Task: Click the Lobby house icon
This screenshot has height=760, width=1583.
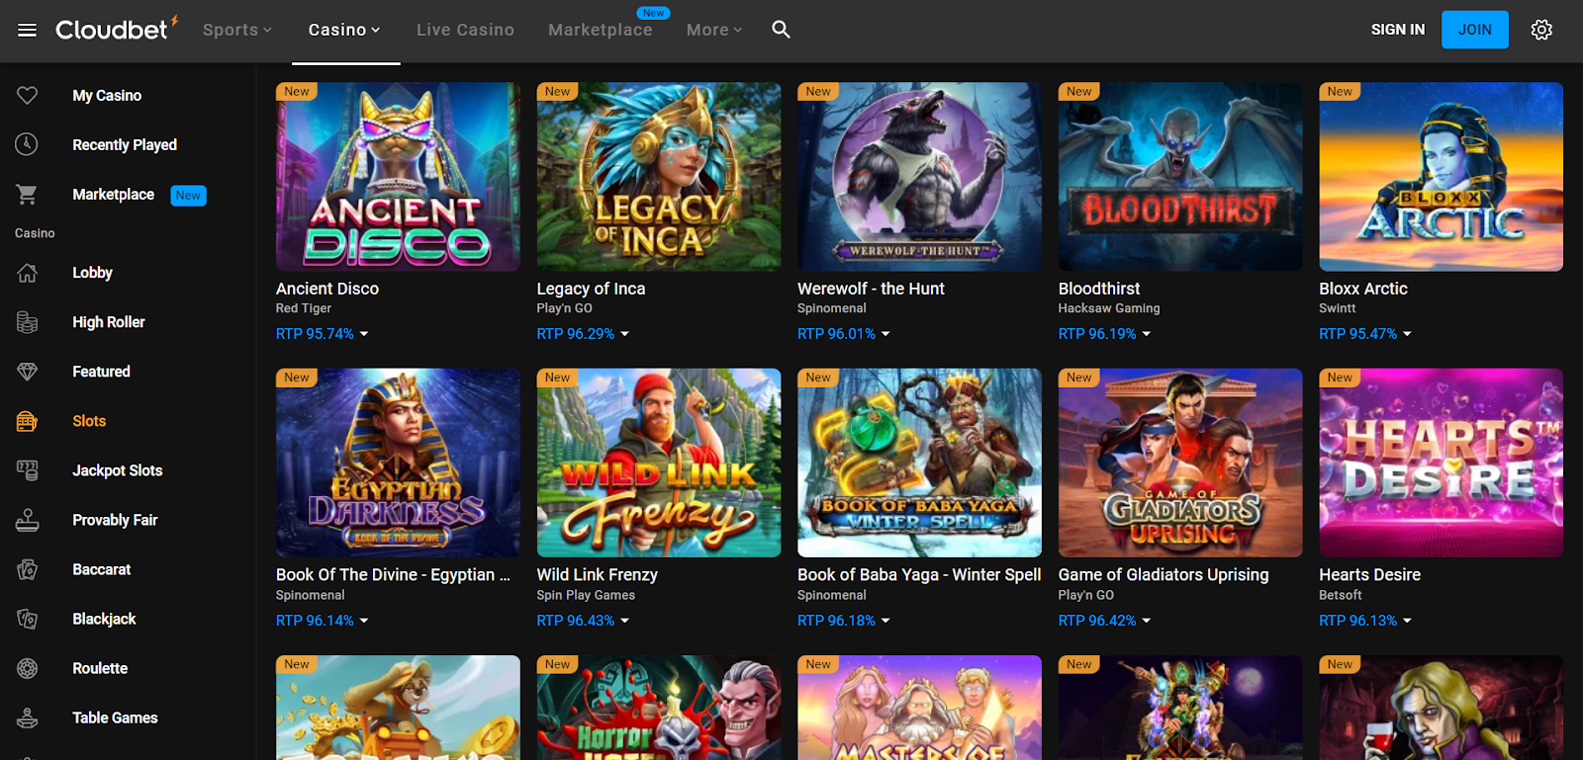Action: click(28, 273)
